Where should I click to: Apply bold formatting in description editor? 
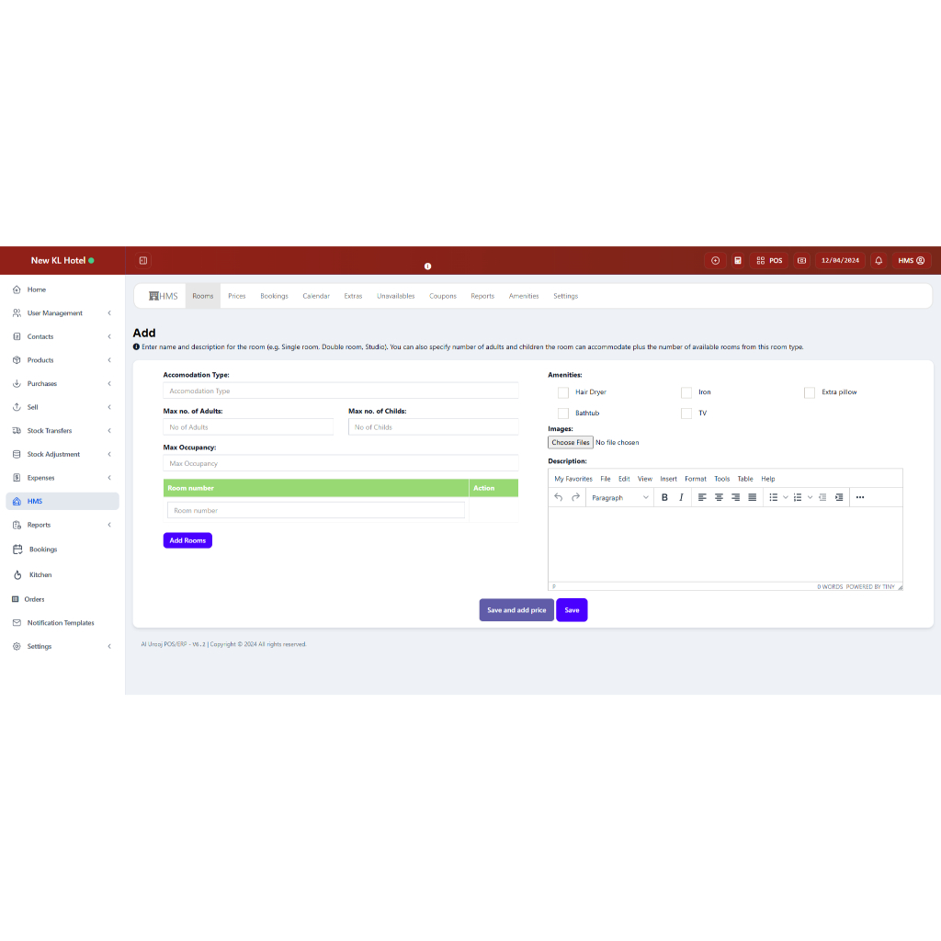664,497
